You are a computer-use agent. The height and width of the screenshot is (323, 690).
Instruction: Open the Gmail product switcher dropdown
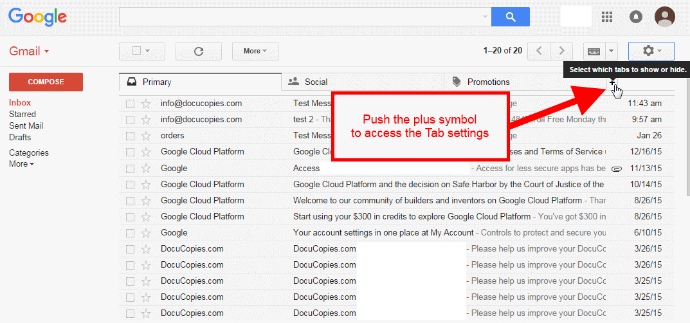point(29,51)
